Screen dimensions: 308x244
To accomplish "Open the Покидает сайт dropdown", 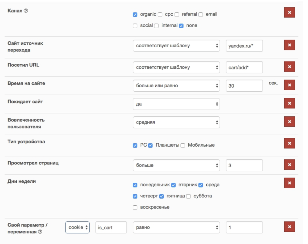I will tap(176, 104).
